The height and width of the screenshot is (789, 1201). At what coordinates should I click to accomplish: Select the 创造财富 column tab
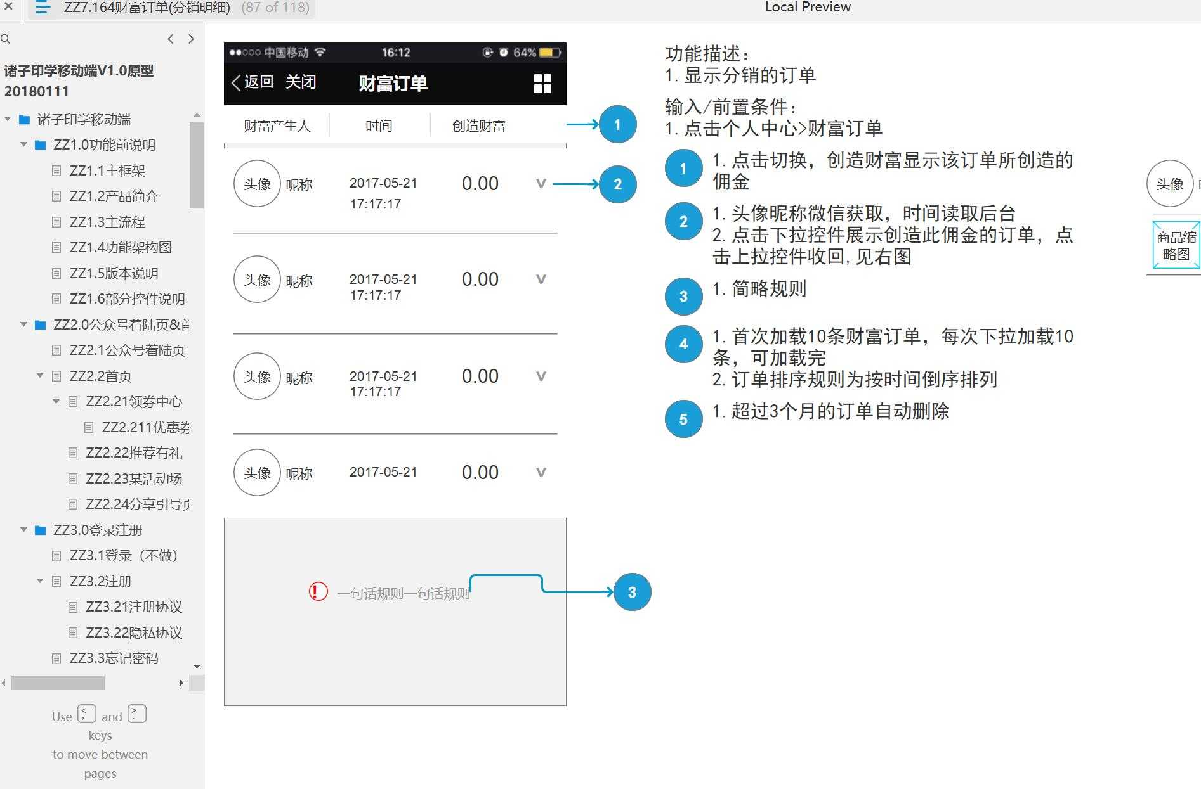479,125
